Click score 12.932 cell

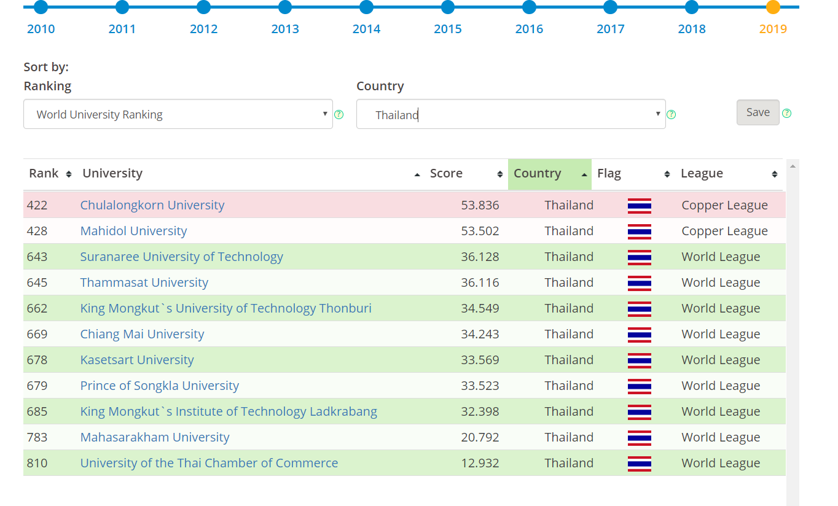click(x=480, y=463)
